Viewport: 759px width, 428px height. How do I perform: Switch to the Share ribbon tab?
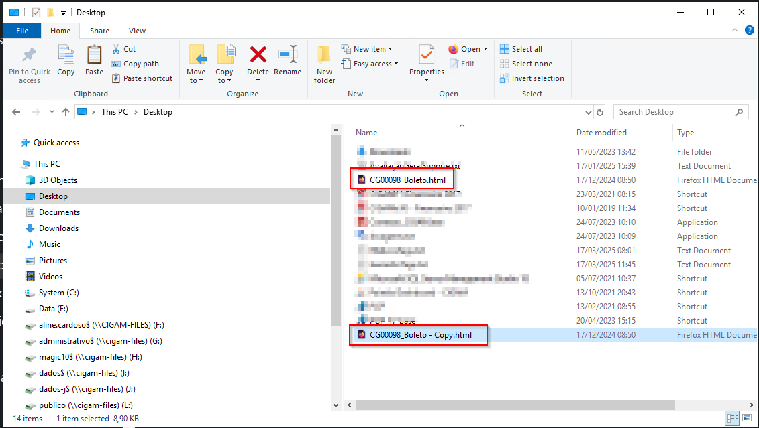click(x=99, y=30)
